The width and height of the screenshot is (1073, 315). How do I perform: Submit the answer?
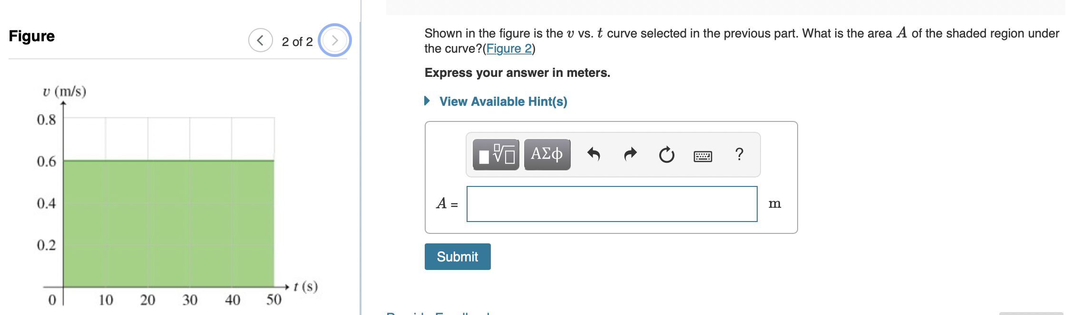coord(458,257)
